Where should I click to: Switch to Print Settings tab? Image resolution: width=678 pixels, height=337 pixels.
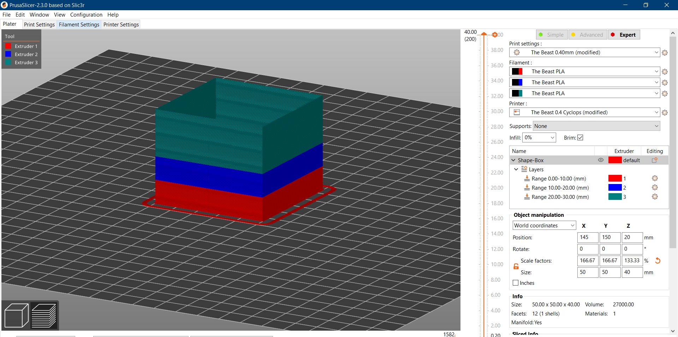(x=39, y=25)
